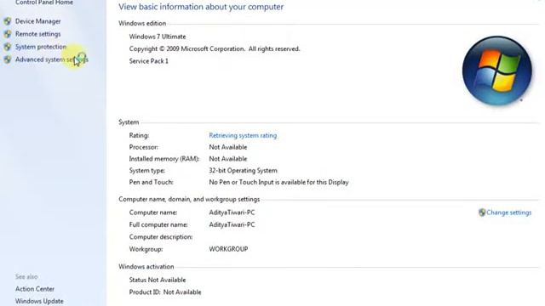Screen dimensions: 545x306
Task: Click the Device Manager shield icon
Action: [8, 21]
